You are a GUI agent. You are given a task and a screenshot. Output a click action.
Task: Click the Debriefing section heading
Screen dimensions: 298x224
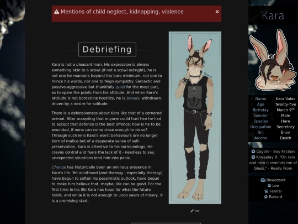click(107, 50)
